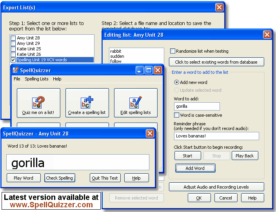
Task: Click Help in the quiz window
Action: click(136, 178)
